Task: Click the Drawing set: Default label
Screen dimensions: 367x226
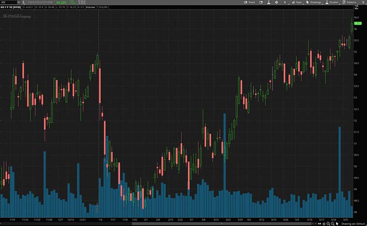Action: (x=353, y=224)
